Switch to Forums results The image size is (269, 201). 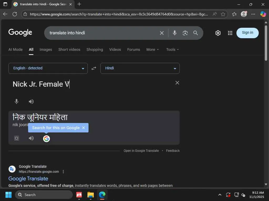(134, 49)
